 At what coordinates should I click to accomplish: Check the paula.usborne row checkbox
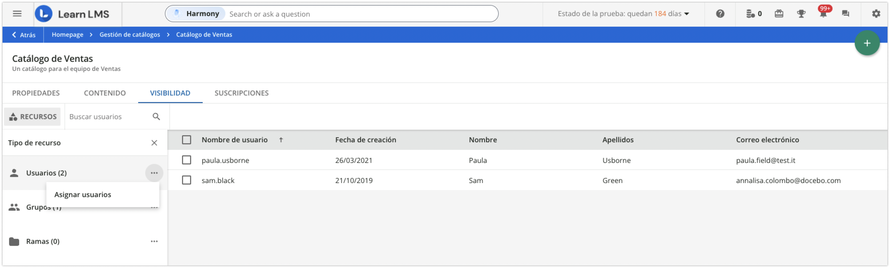click(x=186, y=160)
